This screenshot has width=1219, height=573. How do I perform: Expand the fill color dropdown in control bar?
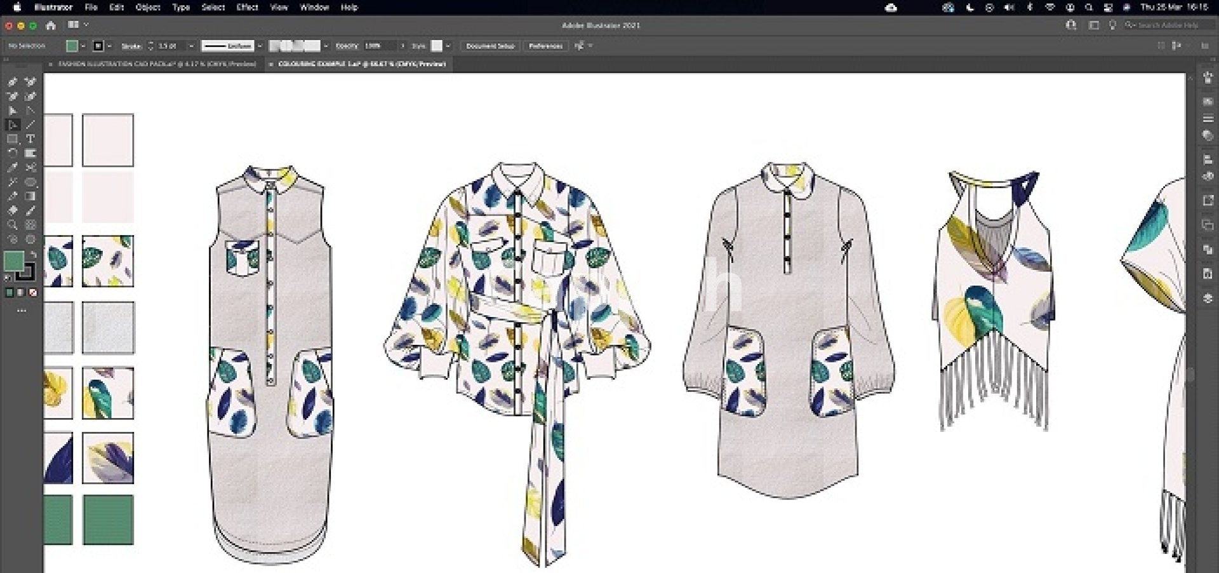pyautogui.click(x=83, y=46)
